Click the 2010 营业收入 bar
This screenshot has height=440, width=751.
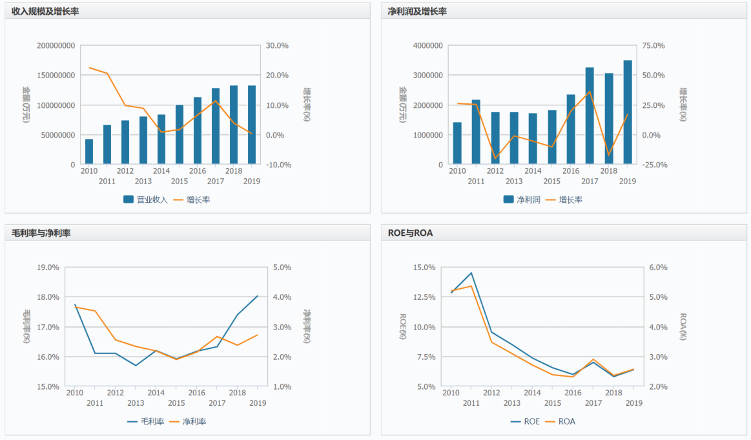[x=89, y=152]
